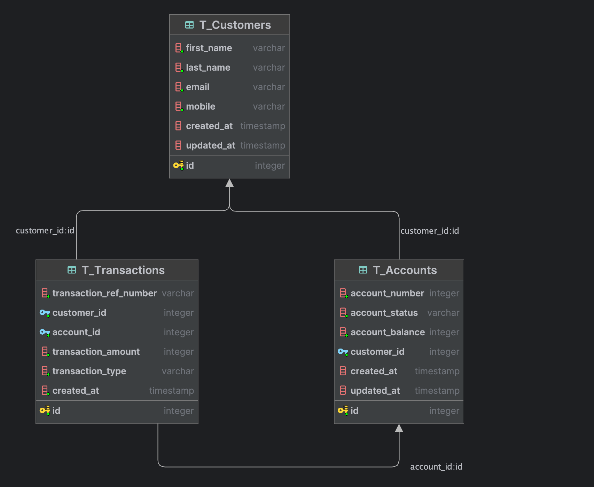This screenshot has height=487, width=594.
Task: Select the transaction_ref_number column label
Action: coord(105,293)
